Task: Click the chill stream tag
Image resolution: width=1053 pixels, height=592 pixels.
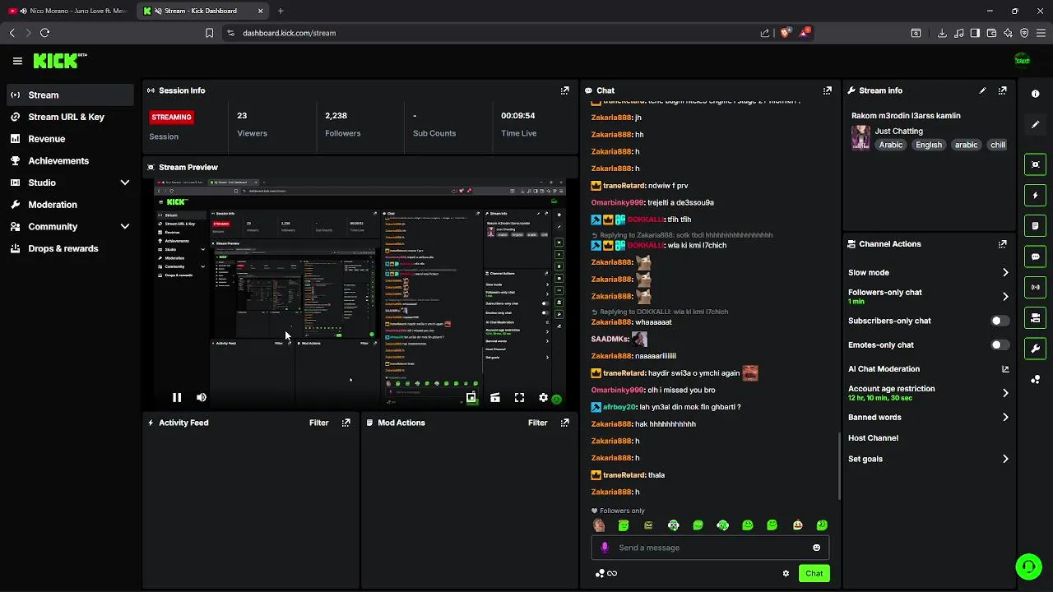Action: (997, 145)
